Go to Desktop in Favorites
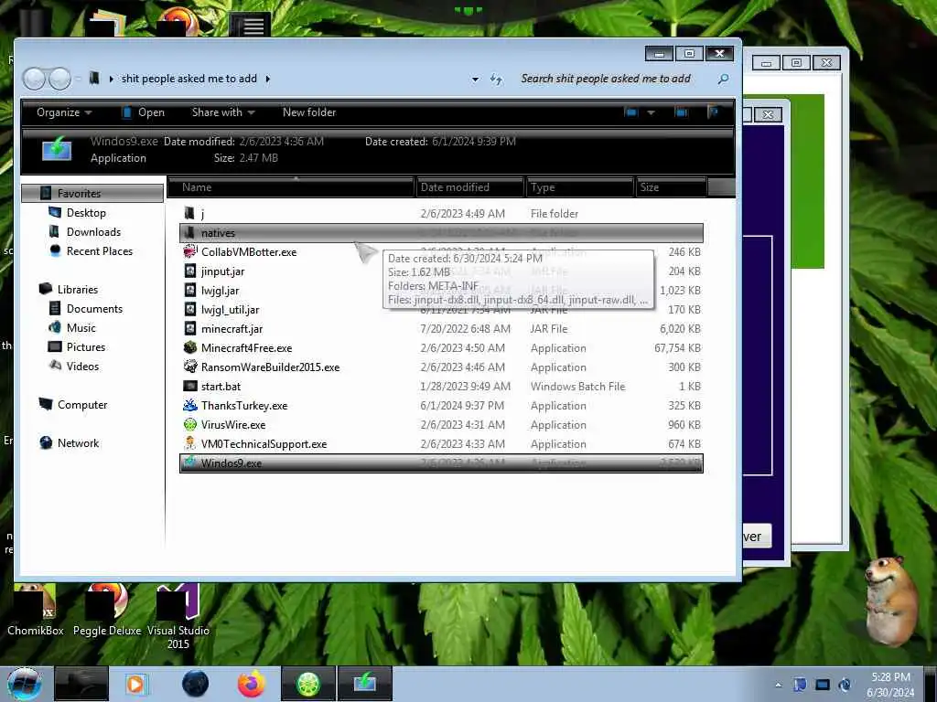The image size is (937, 702). click(x=86, y=212)
